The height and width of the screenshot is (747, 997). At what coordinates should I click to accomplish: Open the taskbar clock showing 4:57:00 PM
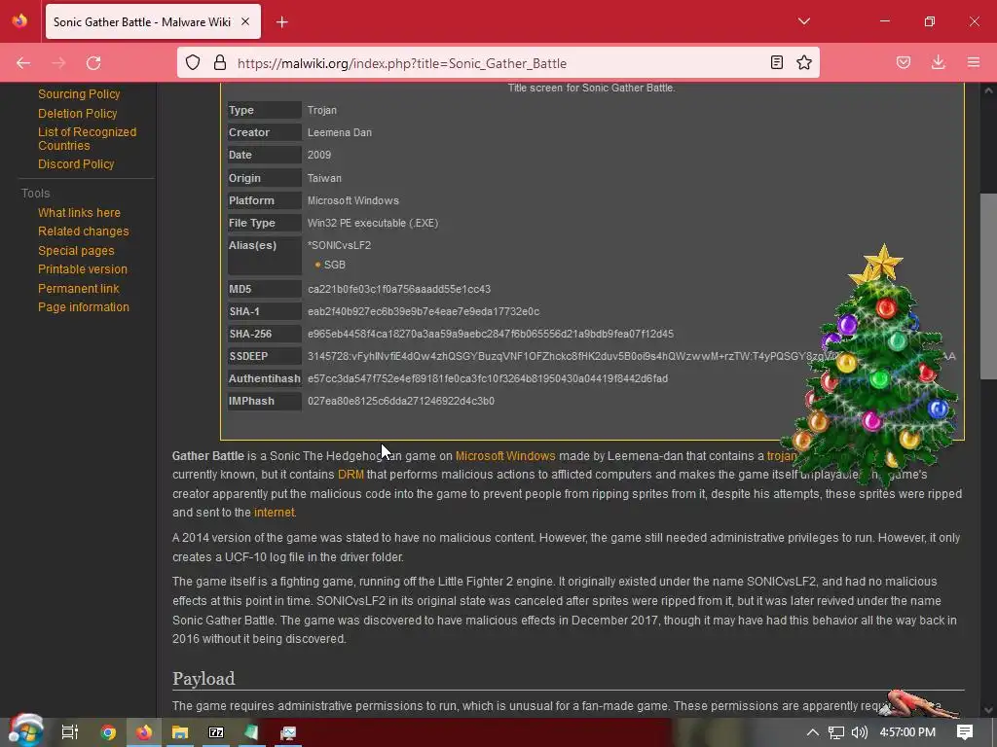click(x=907, y=732)
